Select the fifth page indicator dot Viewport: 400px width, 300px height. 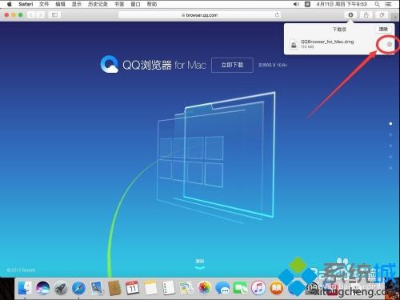click(390, 168)
